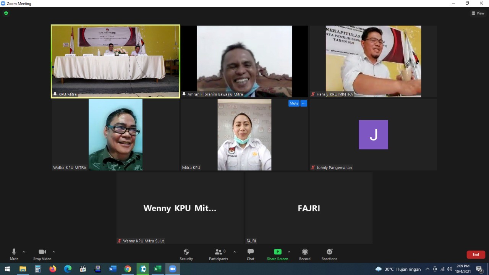Open the Participants panel
This screenshot has width=489, height=275.
[219, 254]
